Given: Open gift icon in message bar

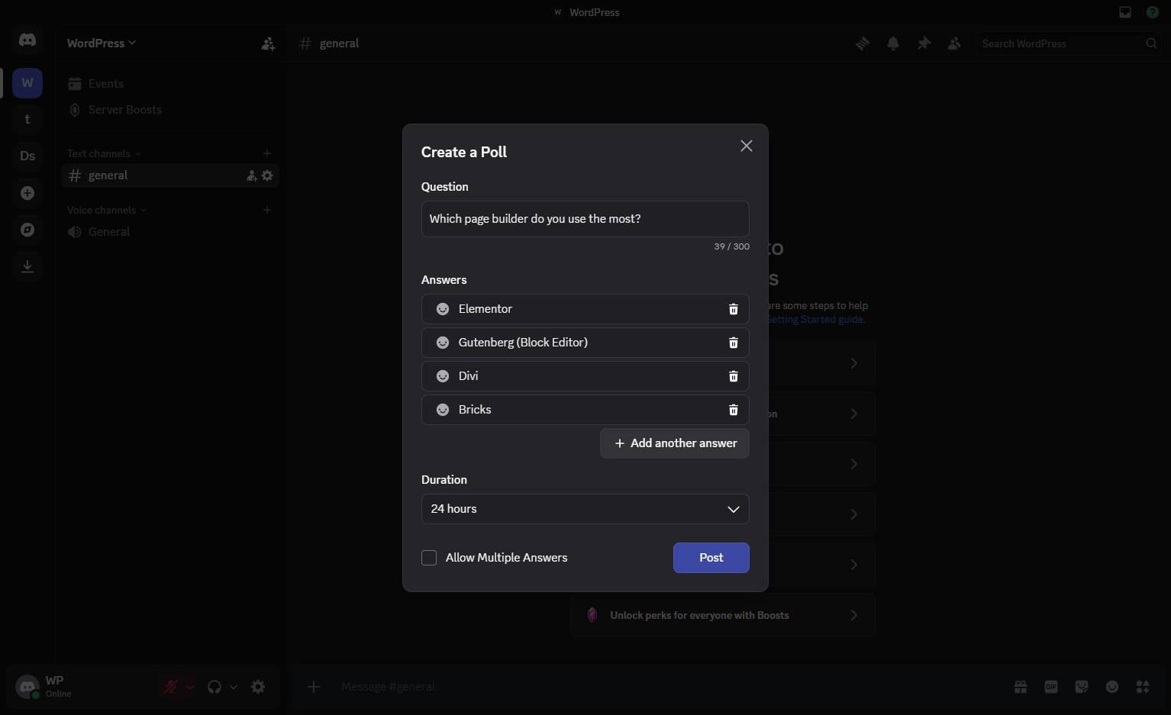Looking at the screenshot, I should (1021, 687).
